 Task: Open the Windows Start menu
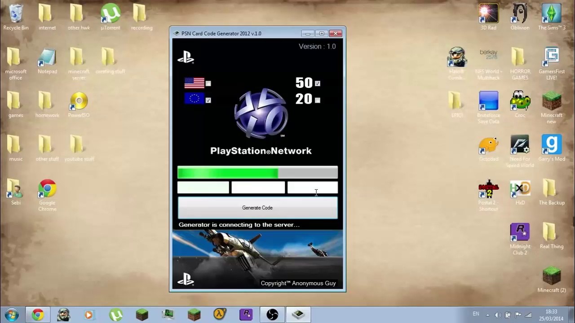coord(12,314)
